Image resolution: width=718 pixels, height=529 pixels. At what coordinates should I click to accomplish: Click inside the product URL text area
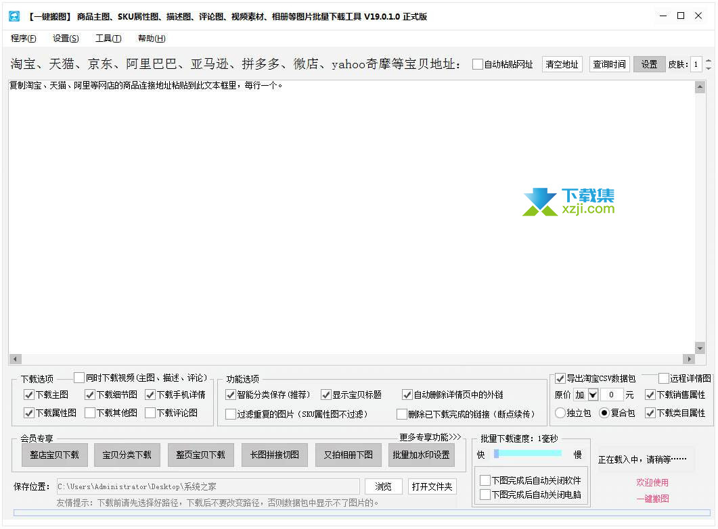tap(352, 218)
